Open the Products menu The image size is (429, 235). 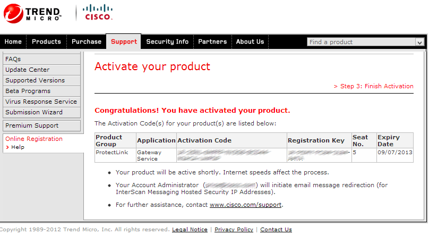pyautogui.click(x=47, y=41)
